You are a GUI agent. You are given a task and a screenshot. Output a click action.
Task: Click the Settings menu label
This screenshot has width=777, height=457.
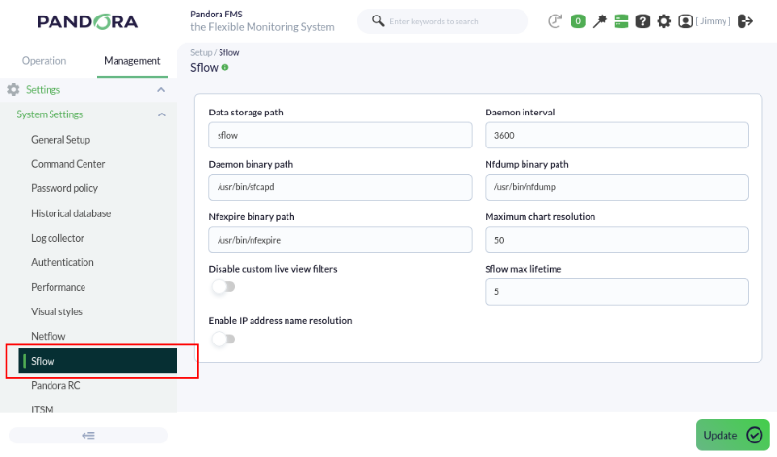pyautogui.click(x=43, y=89)
